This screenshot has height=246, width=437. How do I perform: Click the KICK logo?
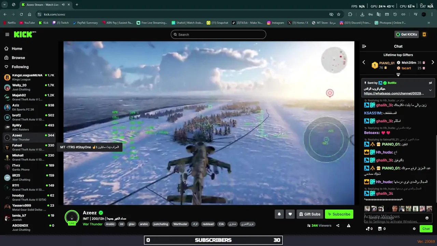pos(25,34)
